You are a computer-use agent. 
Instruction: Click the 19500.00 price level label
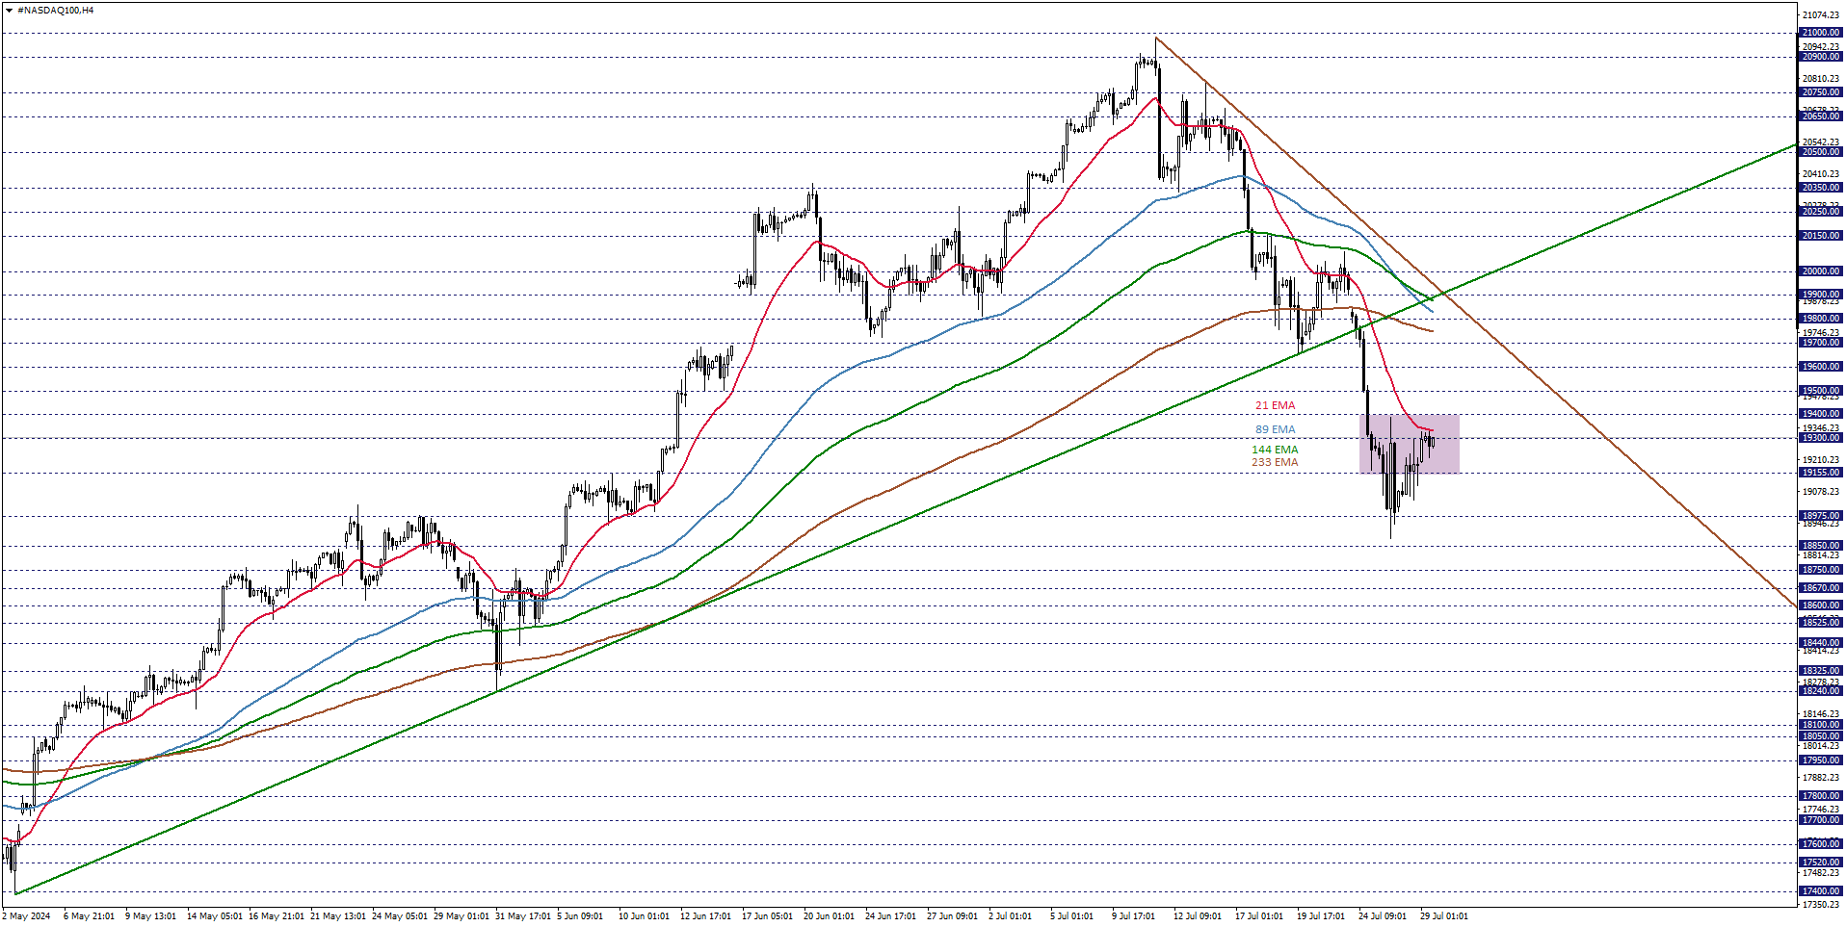(1821, 392)
